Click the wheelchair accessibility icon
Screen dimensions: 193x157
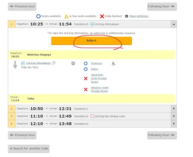pos(113,63)
